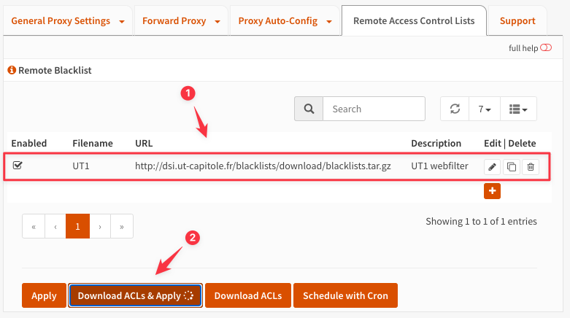Select page 1 in pagination
Viewport: 570px width, 318px height.
[x=77, y=226]
